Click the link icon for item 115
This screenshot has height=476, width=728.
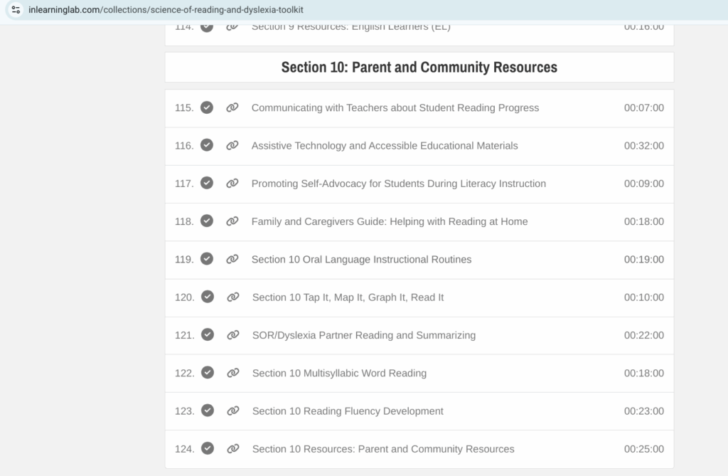[232, 108]
